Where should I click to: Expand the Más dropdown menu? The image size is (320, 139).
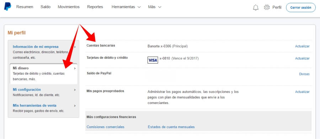coord(155,7)
